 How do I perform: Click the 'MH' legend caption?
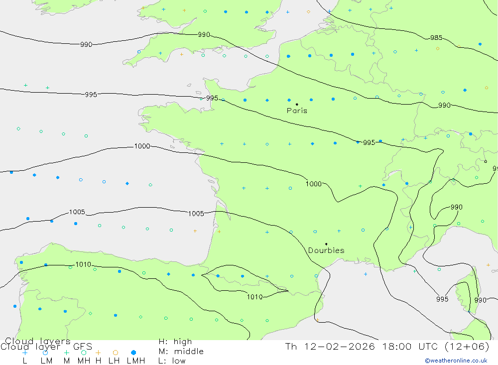point(84,361)
